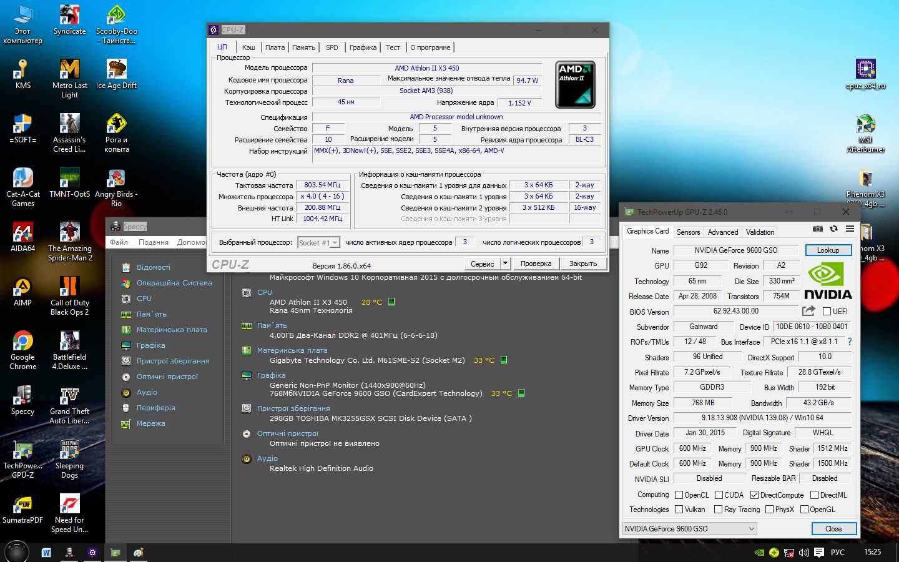This screenshot has width=899, height=562.
Task: Open the Sensors tab in GPU-Z
Action: (x=689, y=232)
